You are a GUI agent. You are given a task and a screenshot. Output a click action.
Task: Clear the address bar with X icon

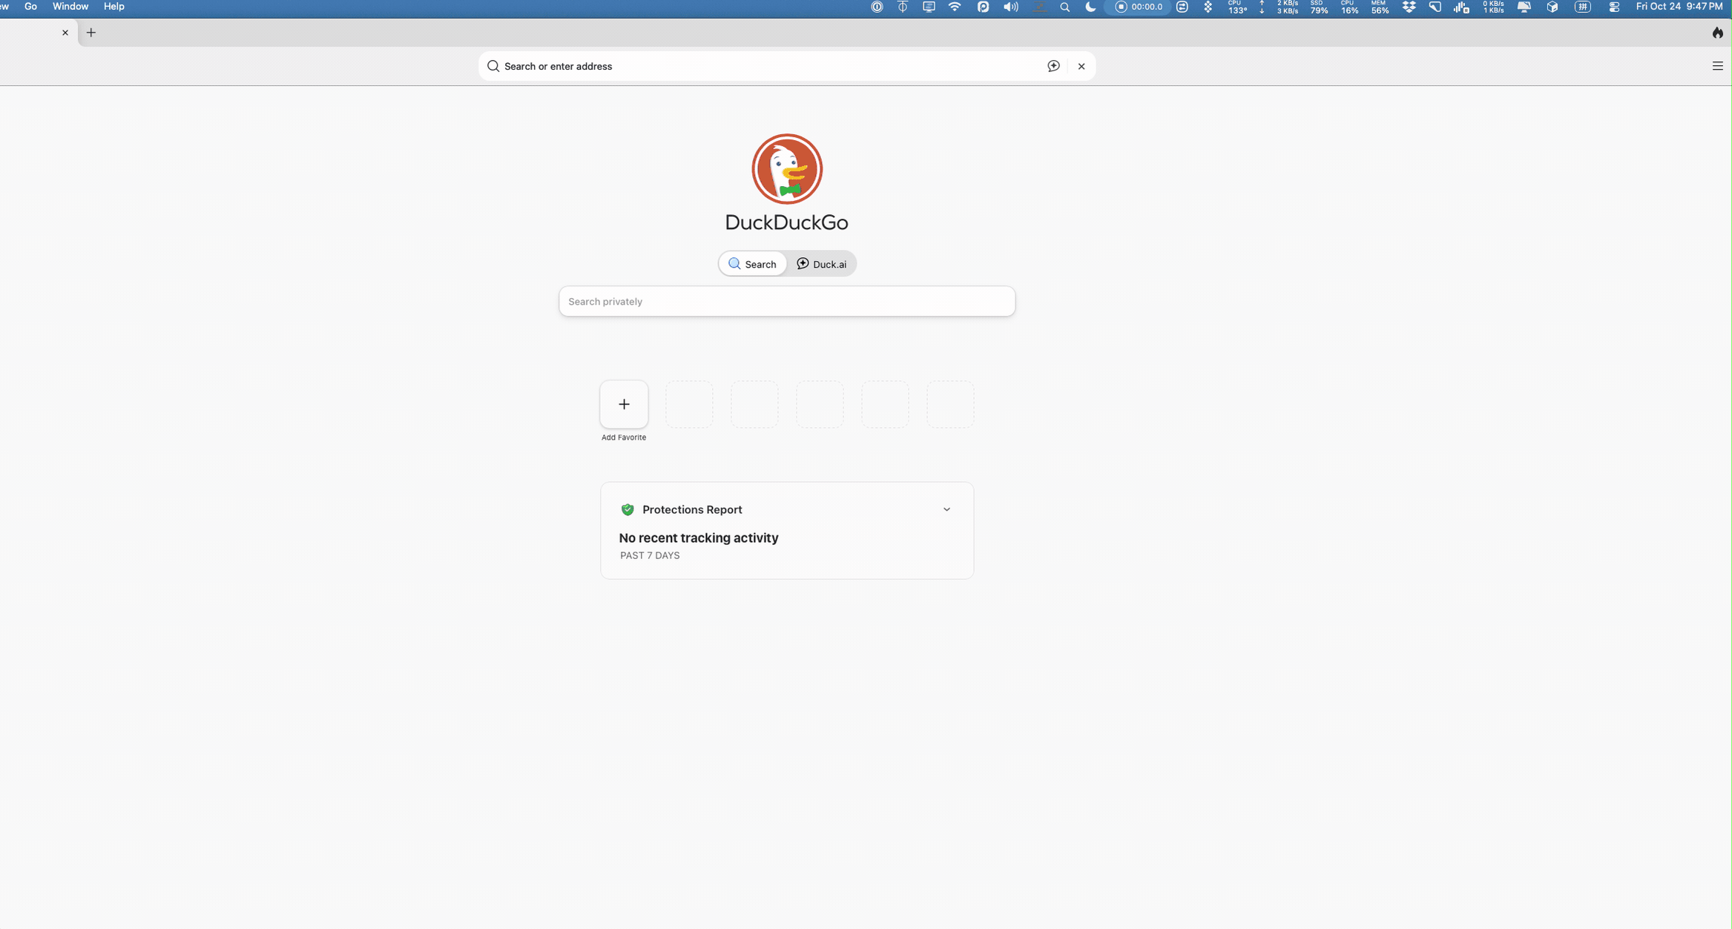click(1081, 66)
